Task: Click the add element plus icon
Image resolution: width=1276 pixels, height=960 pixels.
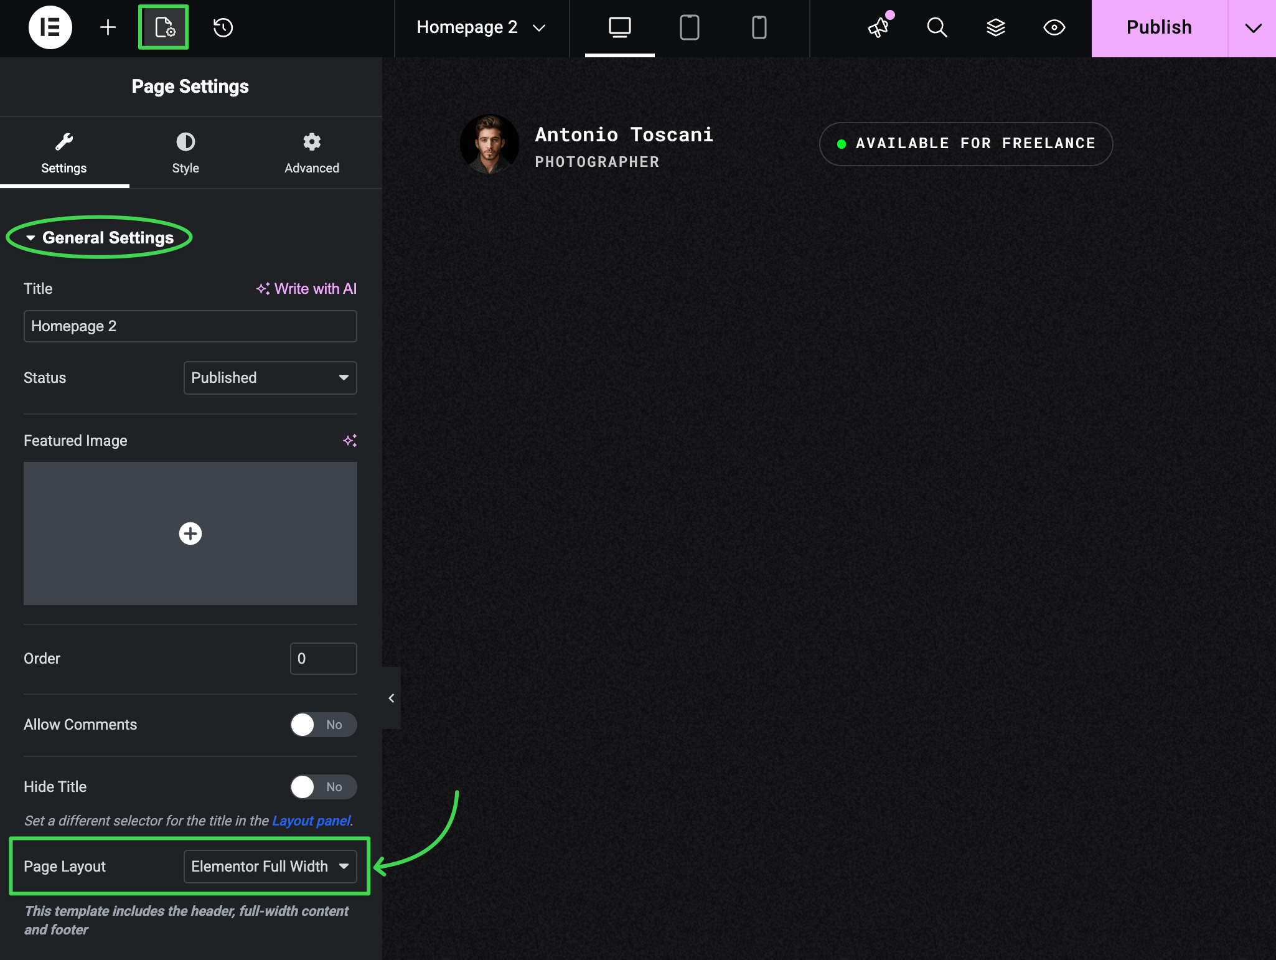Action: 108,27
